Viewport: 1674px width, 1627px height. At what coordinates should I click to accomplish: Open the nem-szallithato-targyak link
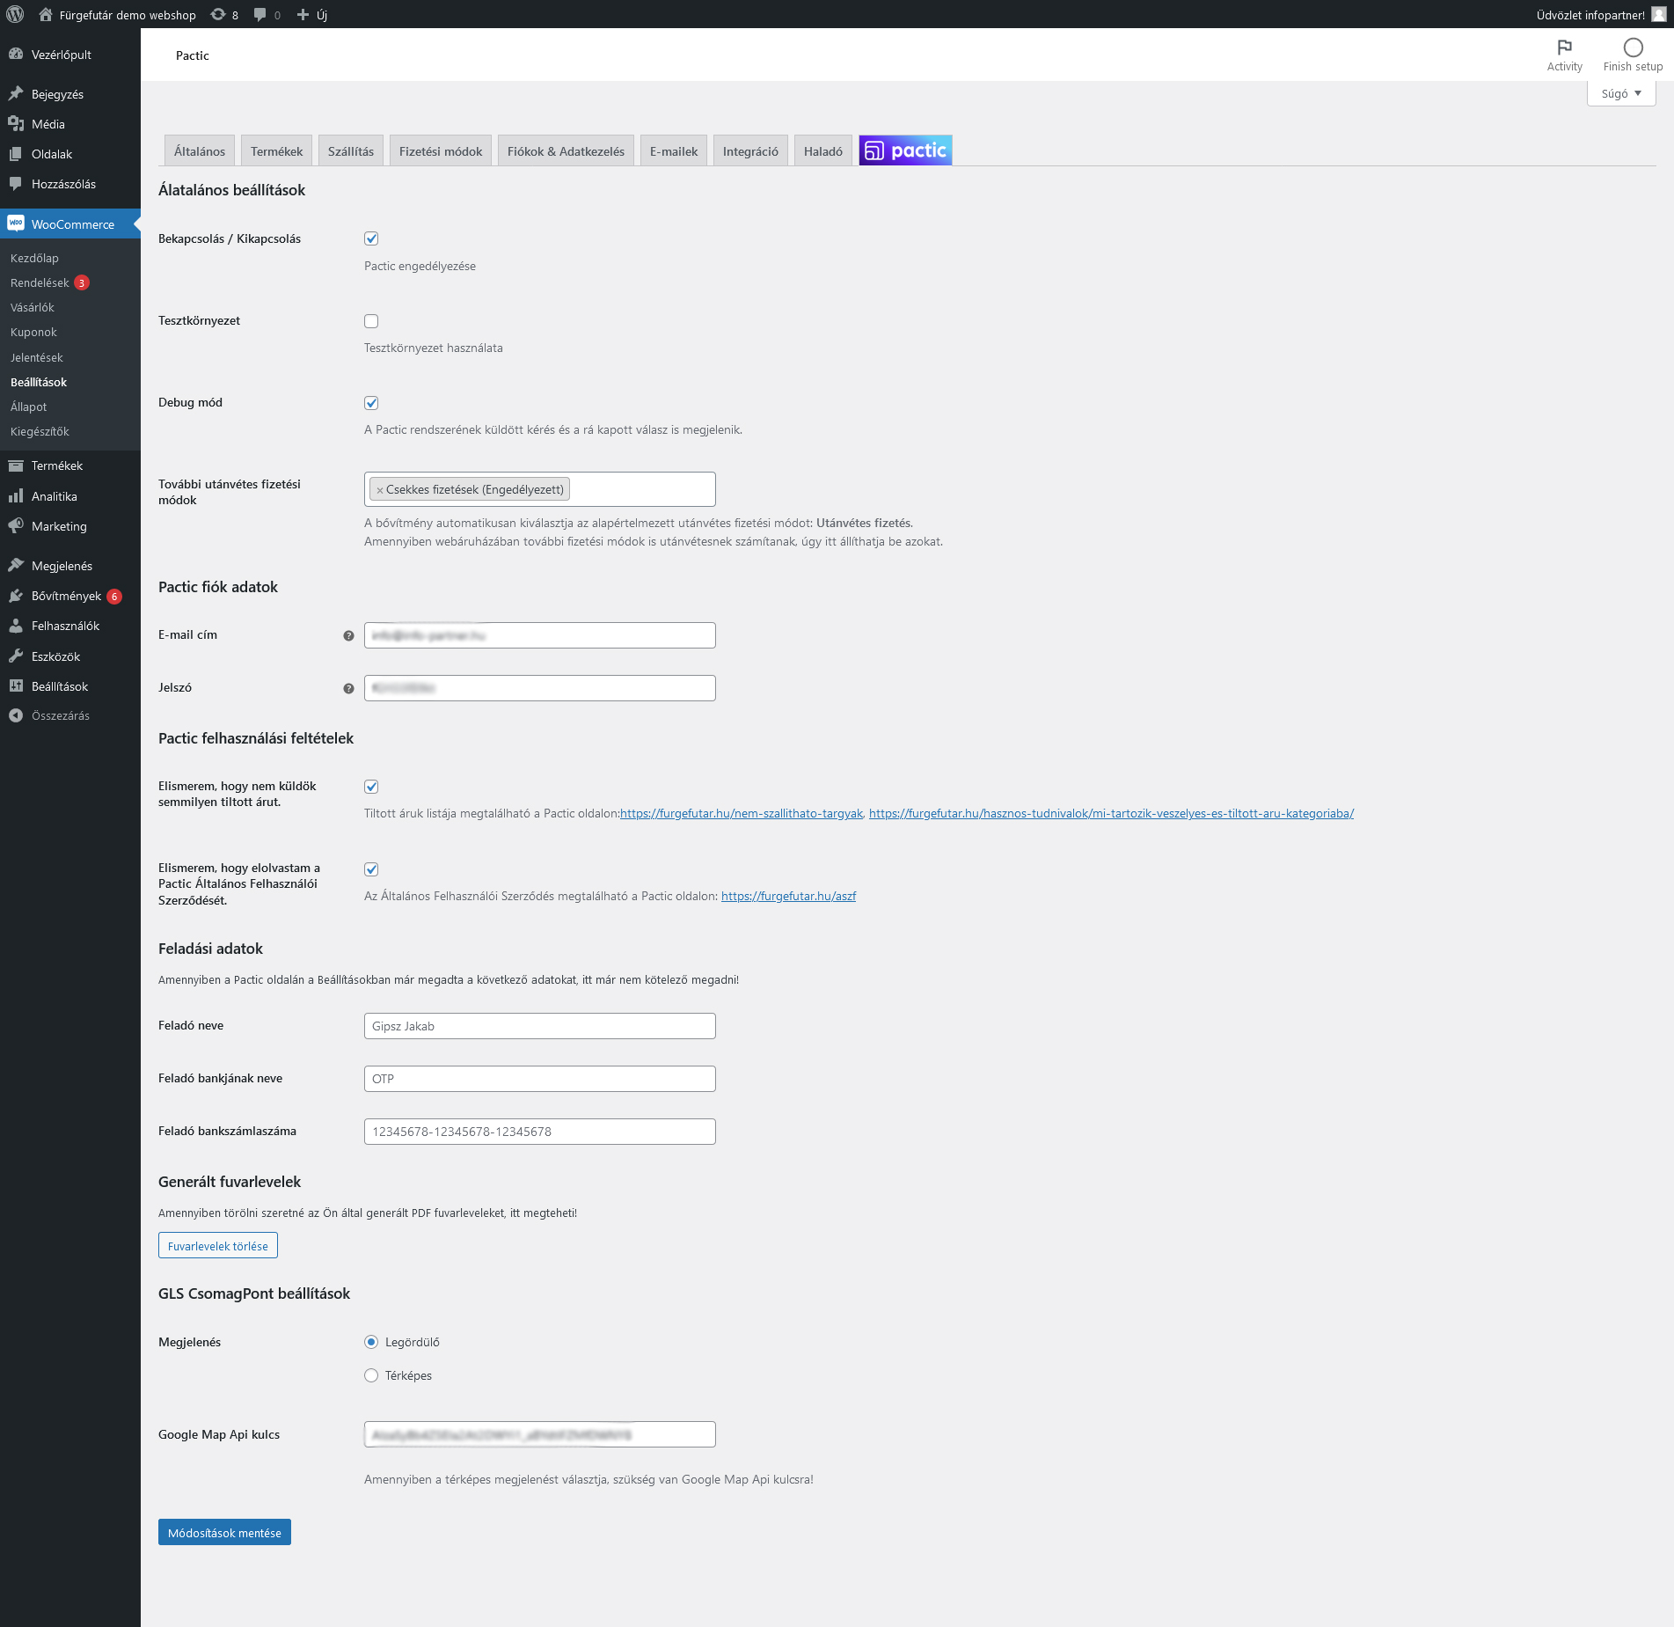[742, 814]
